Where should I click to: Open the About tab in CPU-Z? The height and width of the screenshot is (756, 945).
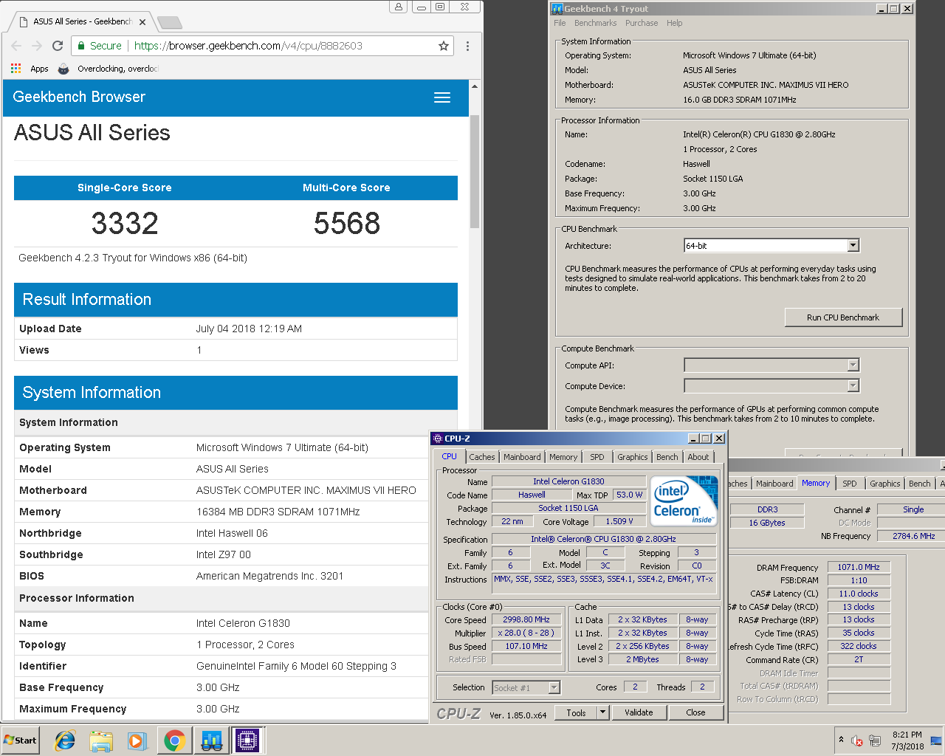(x=698, y=457)
